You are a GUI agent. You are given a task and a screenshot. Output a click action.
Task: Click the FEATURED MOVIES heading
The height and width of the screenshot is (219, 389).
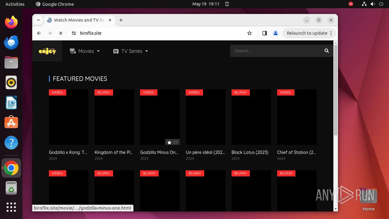[80, 79]
